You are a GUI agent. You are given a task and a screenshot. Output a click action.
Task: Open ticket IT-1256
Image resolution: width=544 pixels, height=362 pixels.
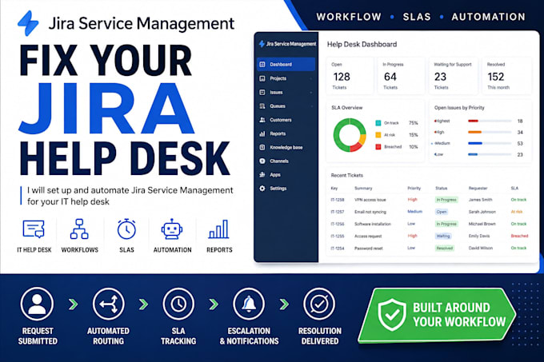(x=338, y=224)
